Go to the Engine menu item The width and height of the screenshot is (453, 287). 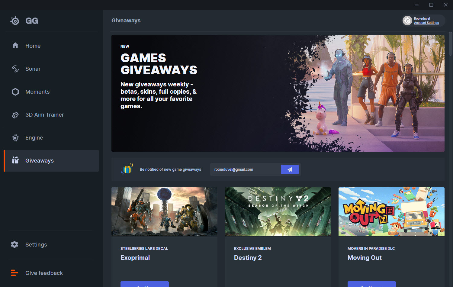[x=34, y=138]
